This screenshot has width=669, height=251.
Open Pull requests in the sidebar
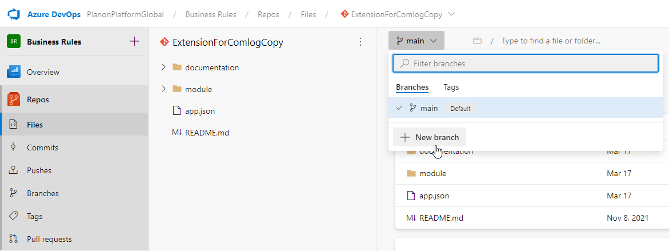point(49,239)
